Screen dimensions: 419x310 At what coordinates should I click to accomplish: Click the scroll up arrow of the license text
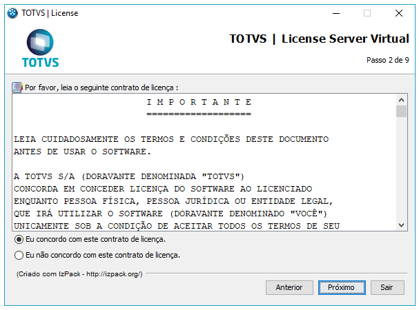(x=401, y=99)
